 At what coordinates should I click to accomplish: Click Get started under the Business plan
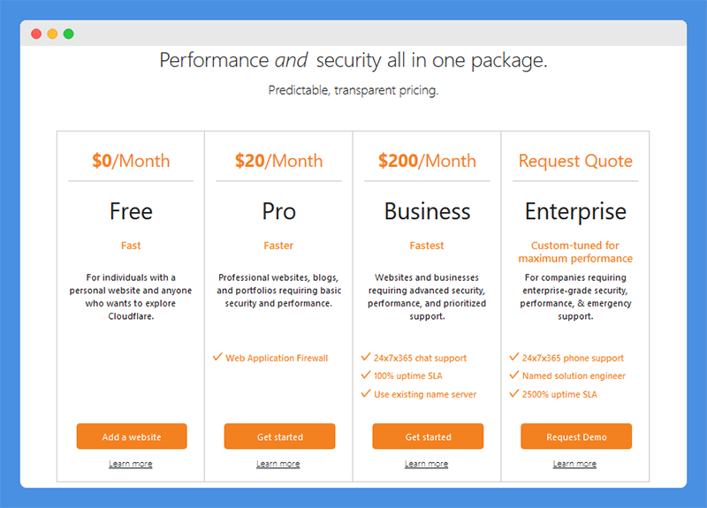pyautogui.click(x=428, y=436)
